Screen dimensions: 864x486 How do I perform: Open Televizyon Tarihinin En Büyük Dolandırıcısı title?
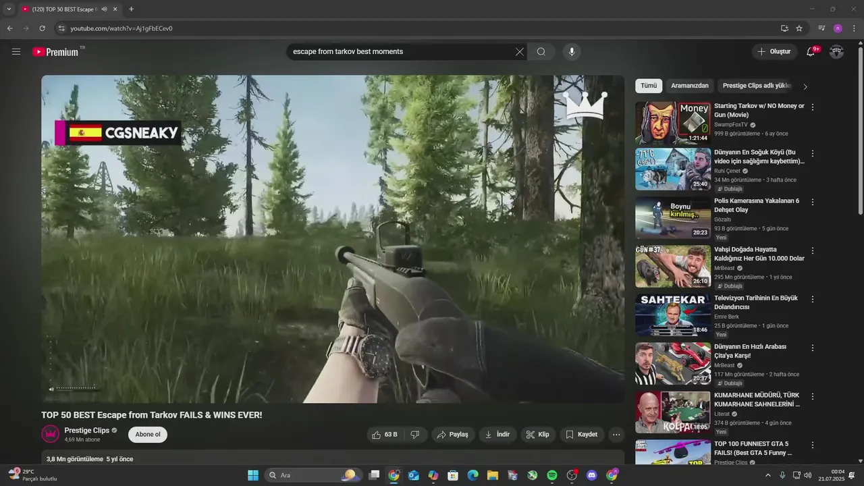pos(756,302)
